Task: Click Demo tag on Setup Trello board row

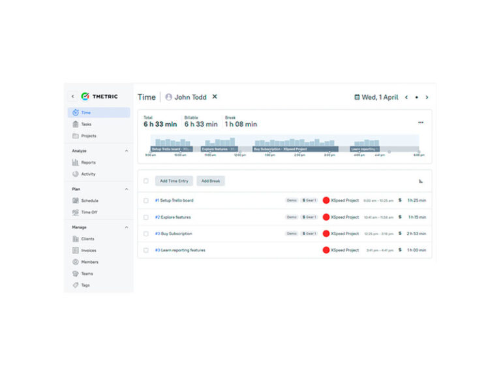Action: tap(292, 200)
